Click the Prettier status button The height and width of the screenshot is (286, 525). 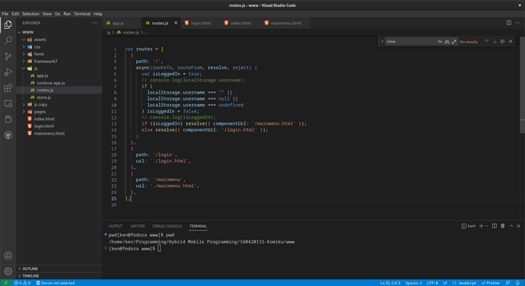[491, 283]
